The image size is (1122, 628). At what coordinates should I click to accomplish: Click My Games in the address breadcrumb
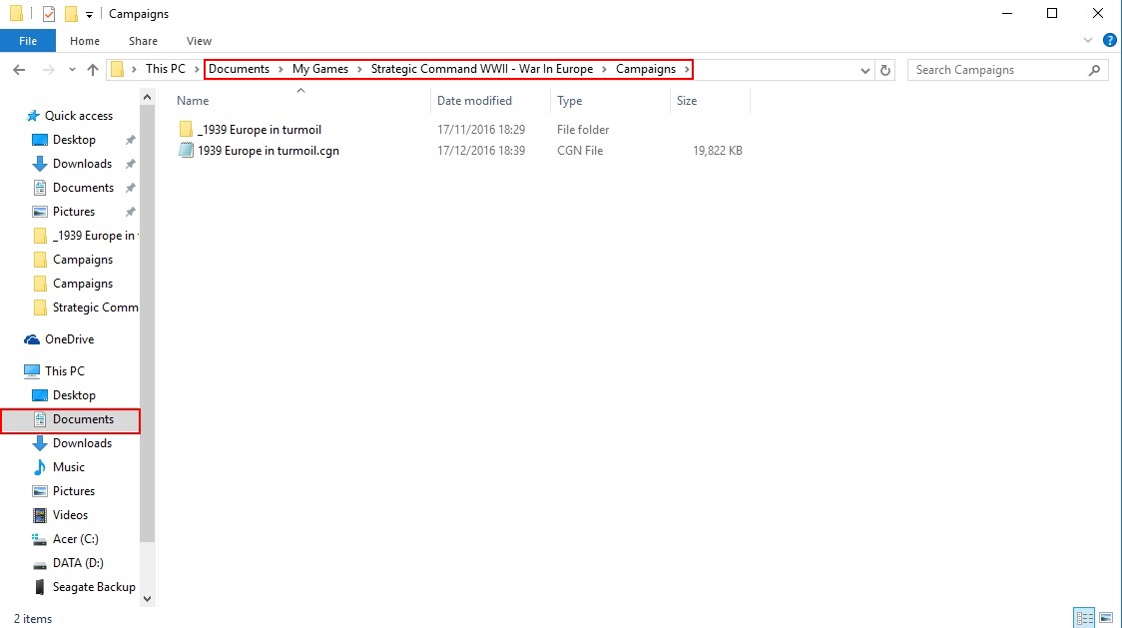click(319, 69)
